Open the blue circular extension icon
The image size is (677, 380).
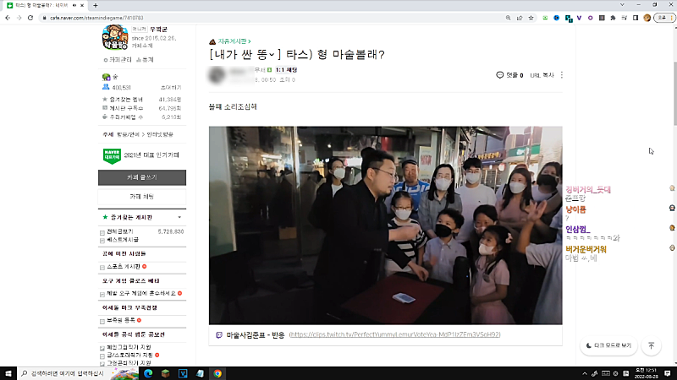point(557,18)
